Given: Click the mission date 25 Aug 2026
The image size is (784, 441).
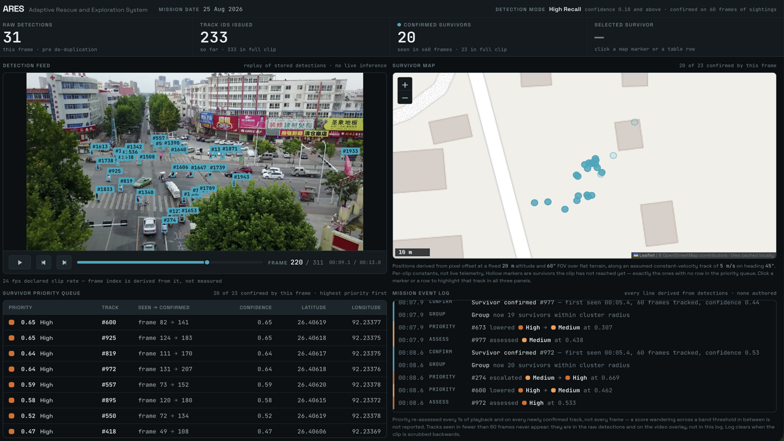Looking at the screenshot, I should point(223,10).
